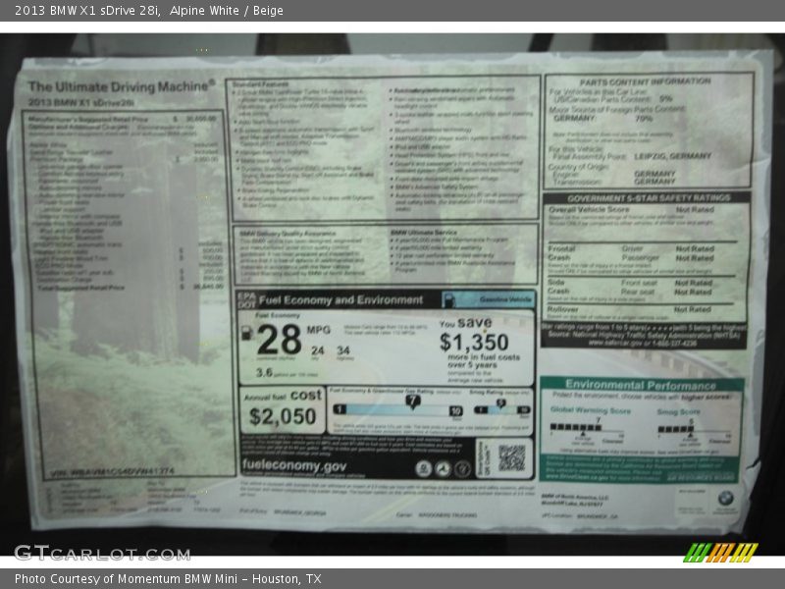Click 'PARTS CONTENT INFORMATION' heading
The width and height of the screenshot is (785, 589).
(645, 81)
